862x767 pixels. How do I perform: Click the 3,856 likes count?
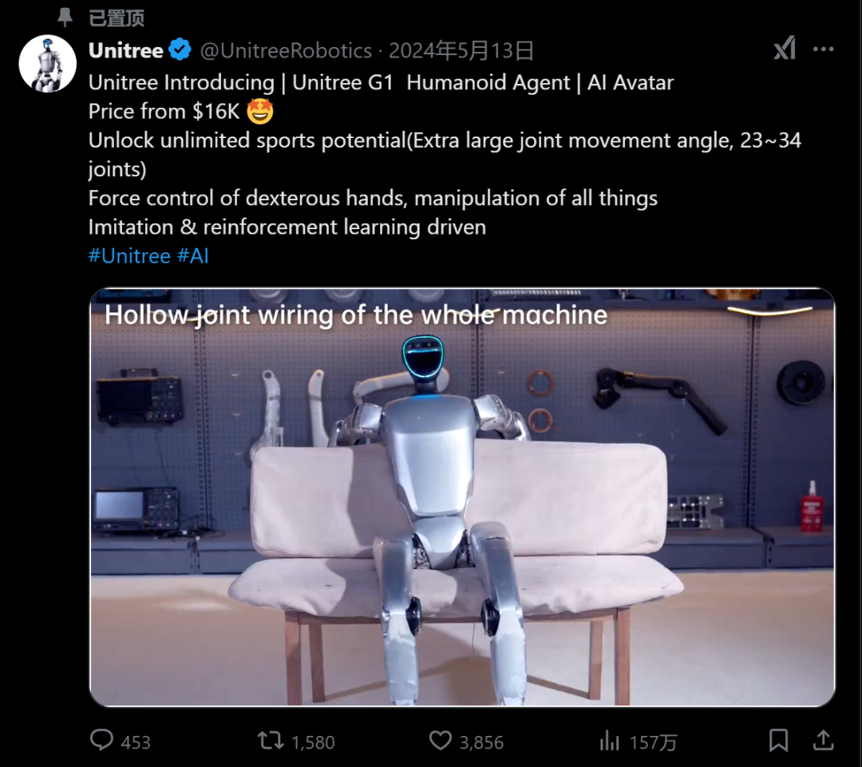481,742
